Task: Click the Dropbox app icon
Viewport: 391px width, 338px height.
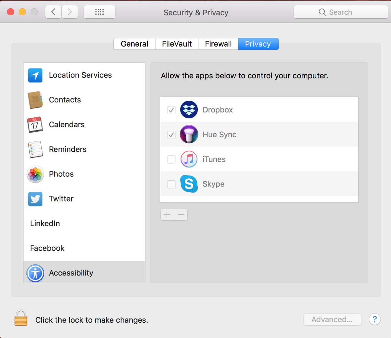Action: click(189, 110)
